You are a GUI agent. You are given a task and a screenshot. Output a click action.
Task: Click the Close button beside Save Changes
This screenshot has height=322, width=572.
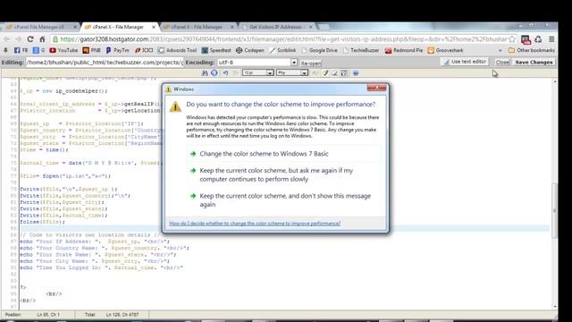502,63
